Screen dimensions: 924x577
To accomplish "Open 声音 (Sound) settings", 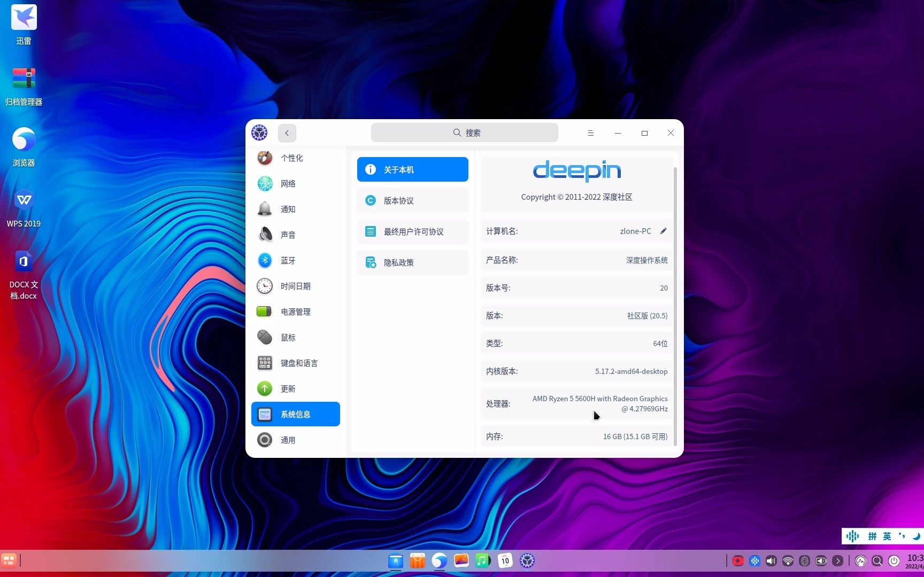I will point(295,235).
